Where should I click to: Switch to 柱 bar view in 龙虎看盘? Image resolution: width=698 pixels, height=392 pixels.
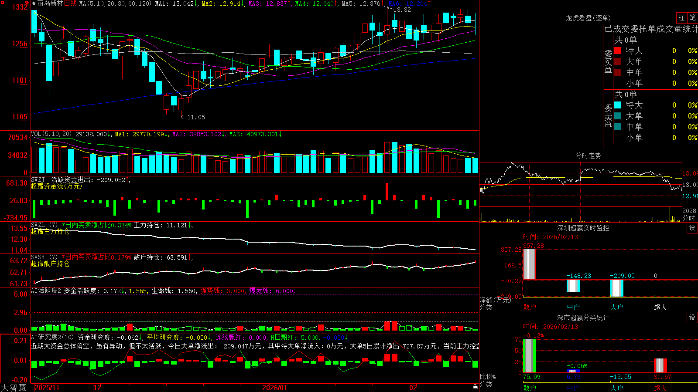[681, 17]
